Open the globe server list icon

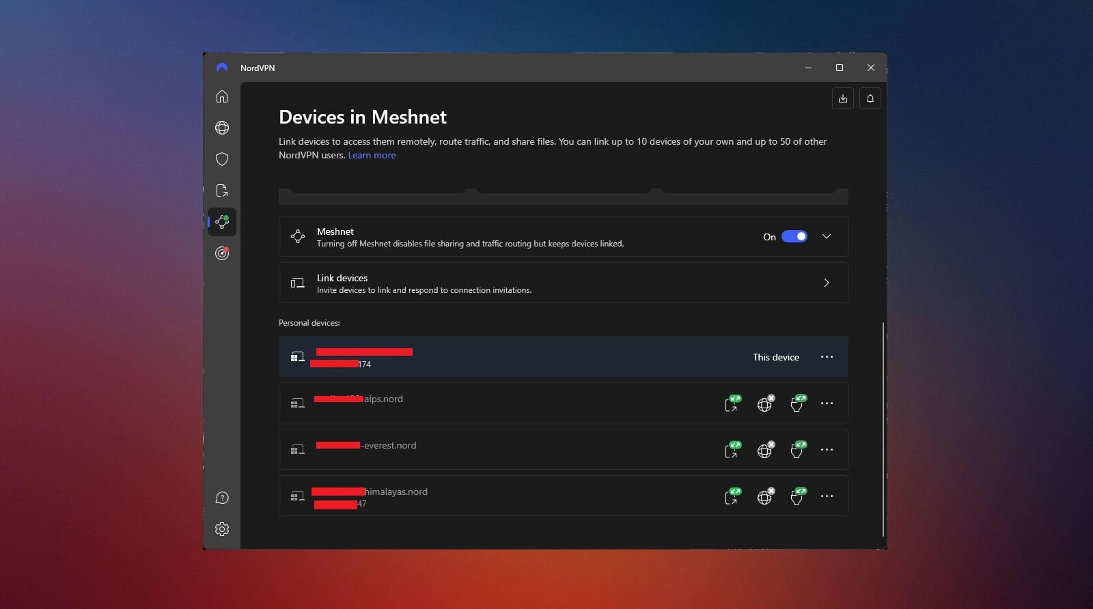[222, 128]
